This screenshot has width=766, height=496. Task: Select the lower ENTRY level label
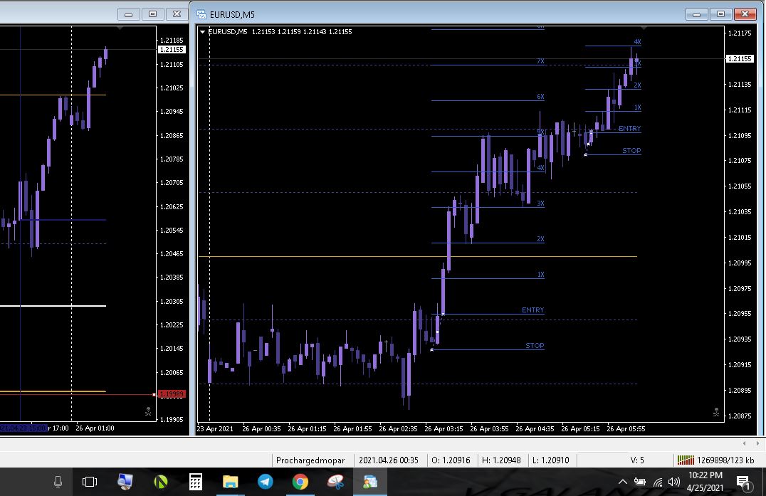point(532,310)
